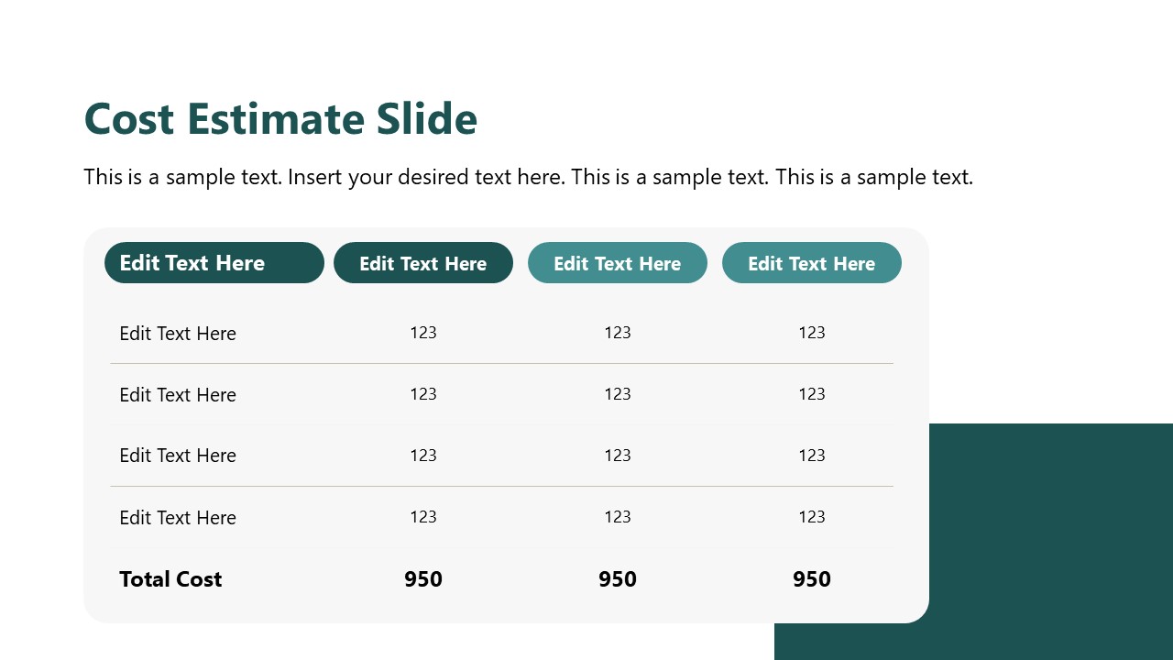1173x660 pixels.
Task: Click the Cost Estimate Slide title
Action: click(280, 119)
